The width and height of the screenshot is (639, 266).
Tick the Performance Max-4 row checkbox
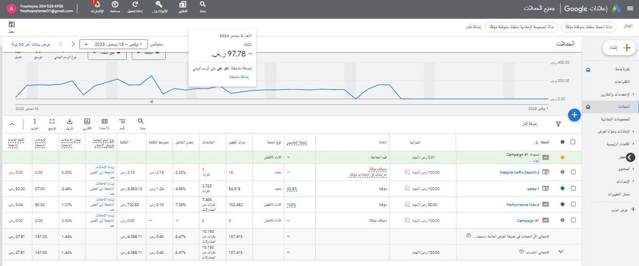[572, 204]
